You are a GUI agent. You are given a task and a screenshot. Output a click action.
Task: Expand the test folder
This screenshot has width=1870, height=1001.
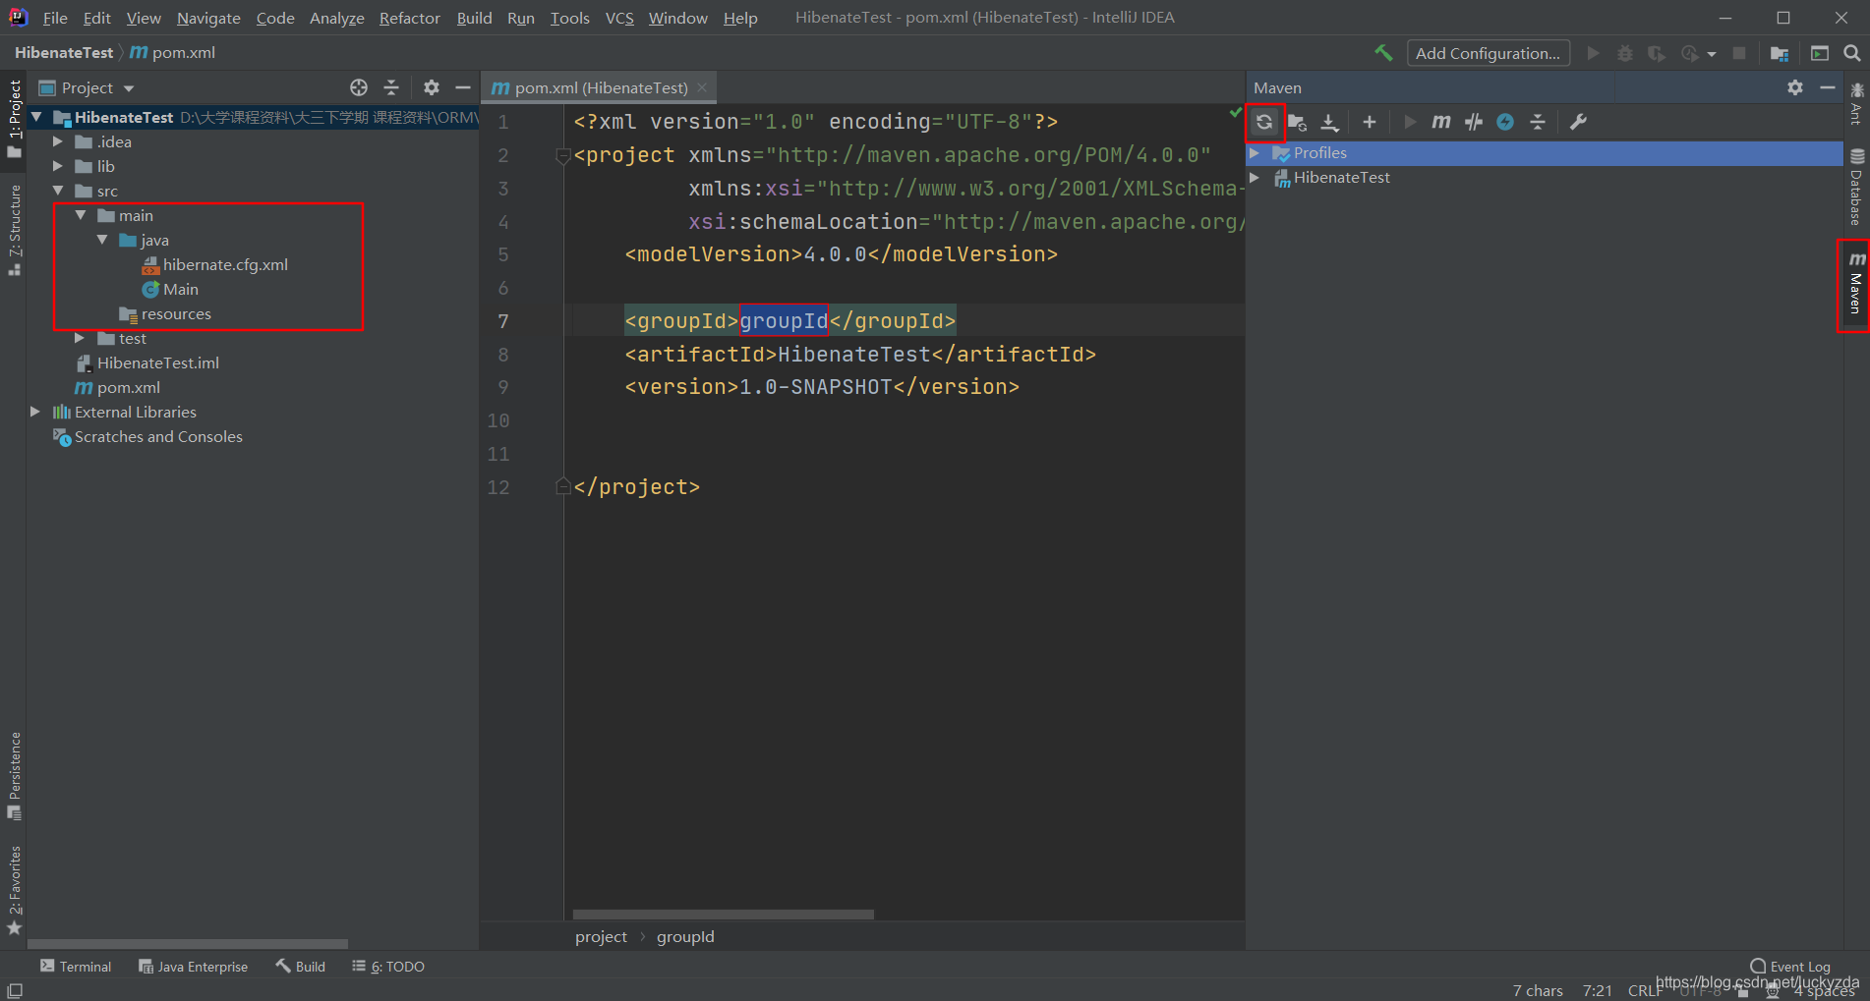pyautogui.click(x=80, y=338)
